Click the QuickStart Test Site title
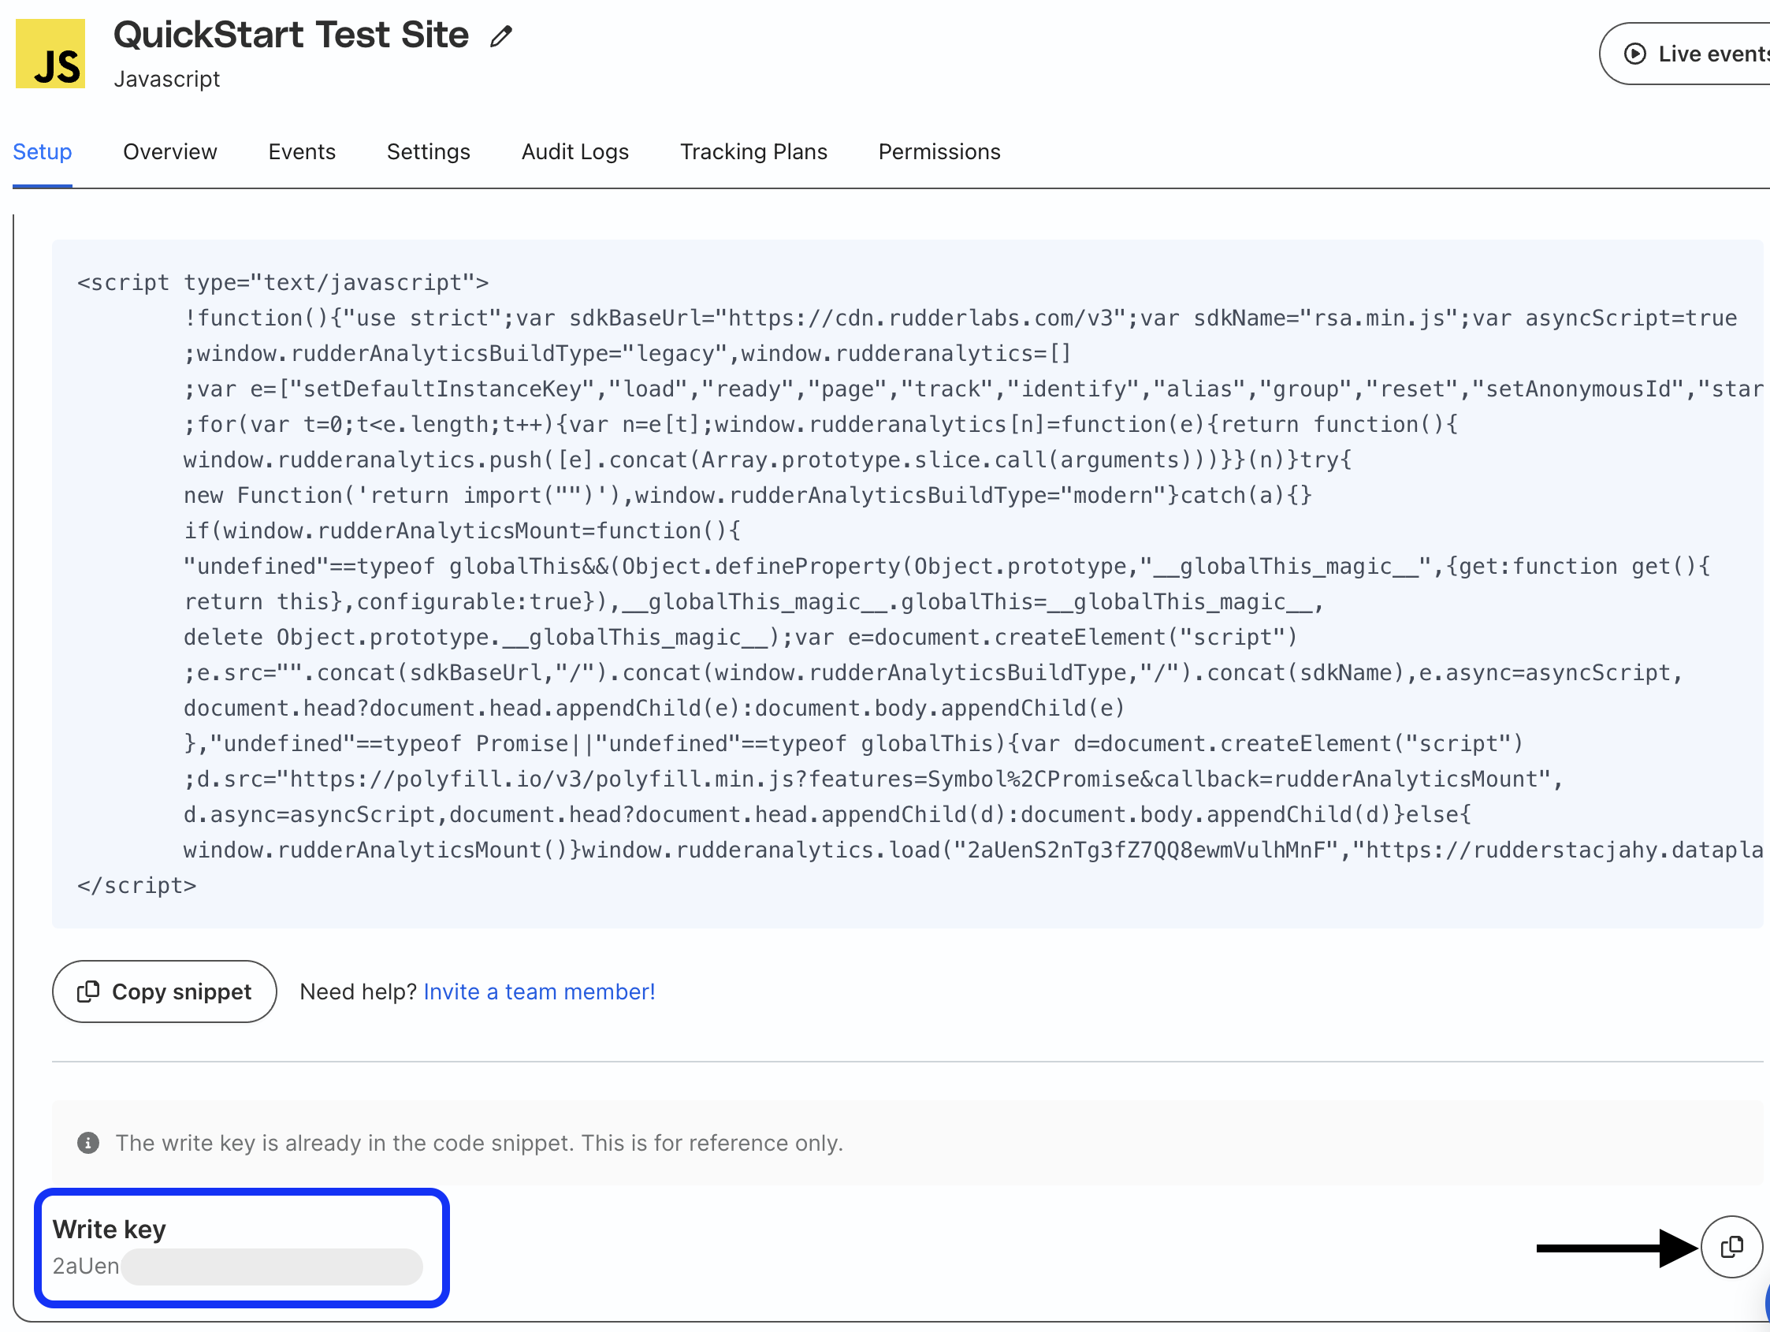This screenshot has height=1332, width=1770. coord(292,35)
